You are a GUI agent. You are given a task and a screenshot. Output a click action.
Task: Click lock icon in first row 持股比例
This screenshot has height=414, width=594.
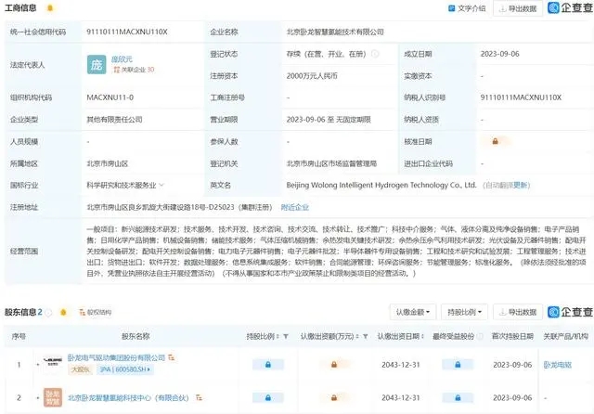pos(268,365)
